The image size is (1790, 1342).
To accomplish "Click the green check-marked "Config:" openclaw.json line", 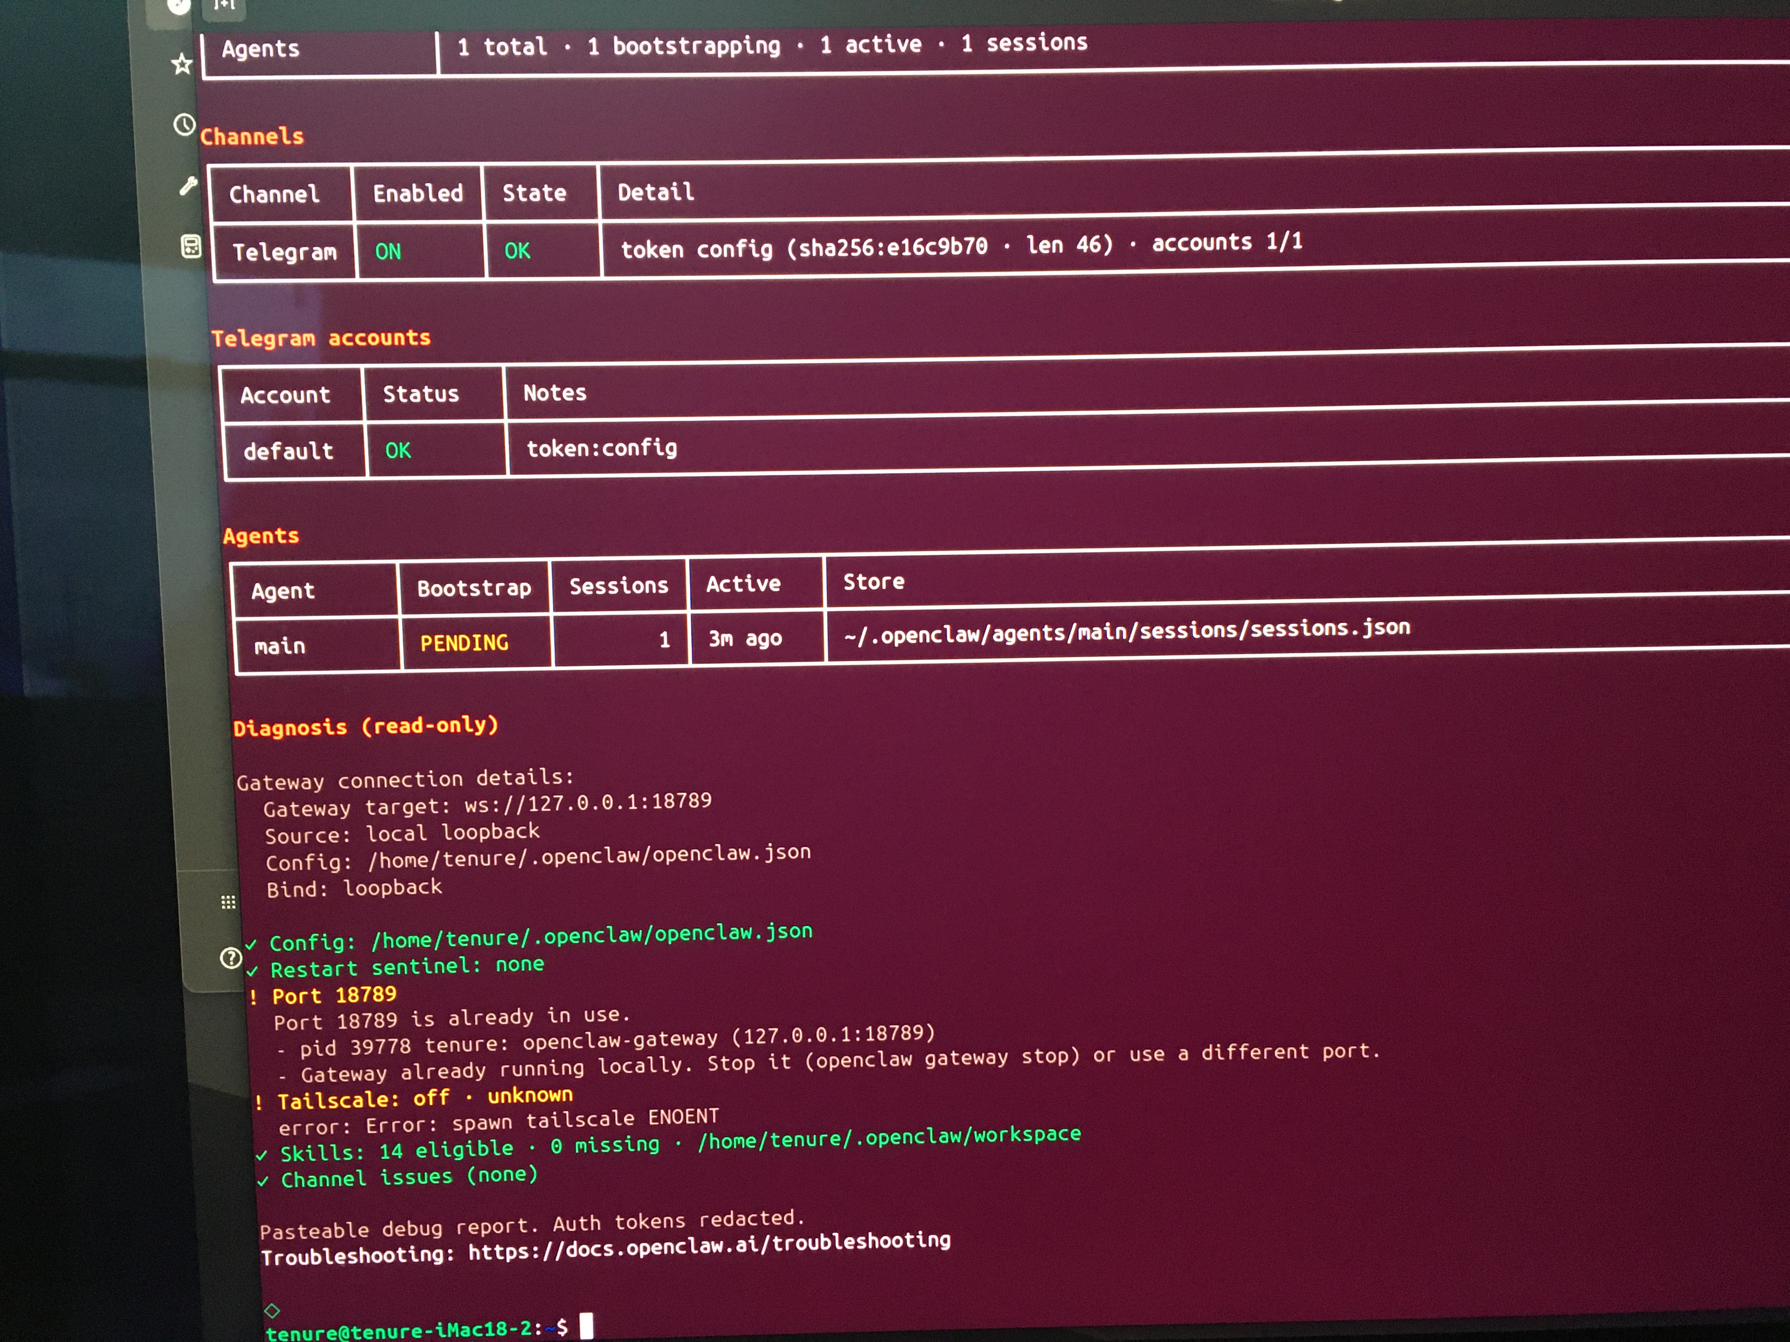I will [x=529, y=938].
